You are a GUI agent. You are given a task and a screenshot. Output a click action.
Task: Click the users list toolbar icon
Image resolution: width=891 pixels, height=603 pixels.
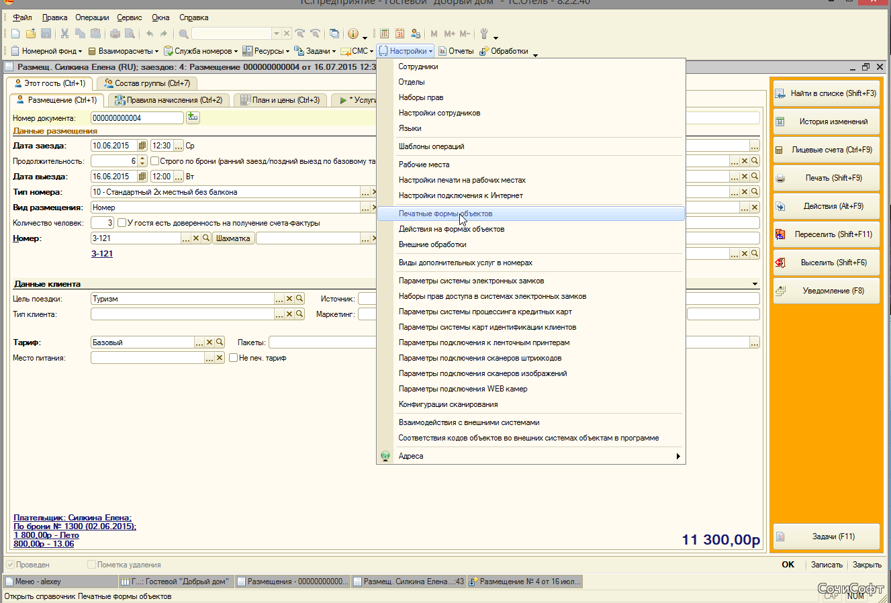tap(416, 34)
